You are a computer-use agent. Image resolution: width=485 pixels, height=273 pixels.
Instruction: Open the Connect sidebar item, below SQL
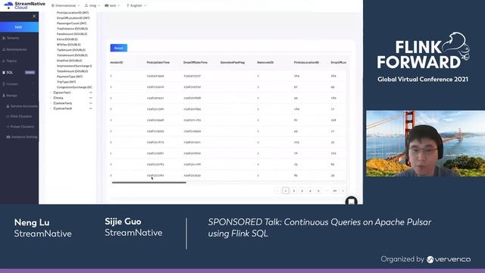click(x=12, y=84)
